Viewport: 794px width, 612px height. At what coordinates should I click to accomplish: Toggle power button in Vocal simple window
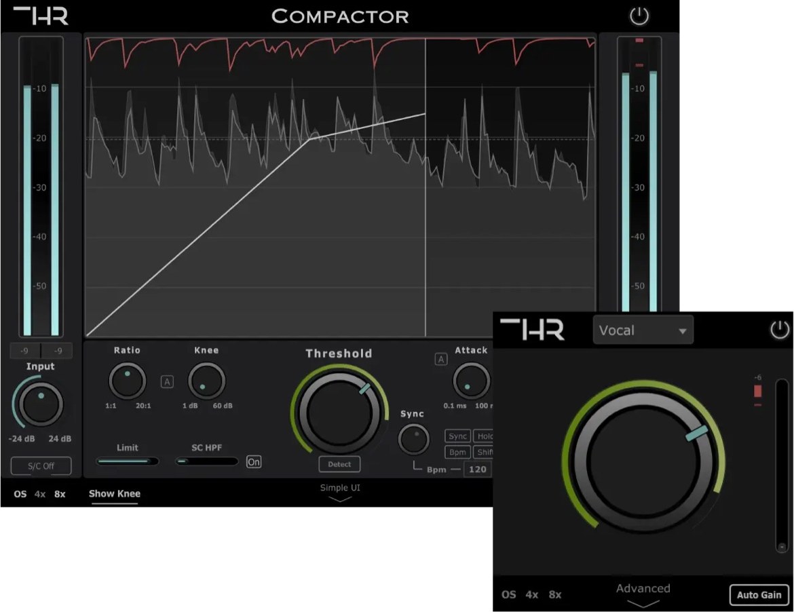tap(780, 330)
